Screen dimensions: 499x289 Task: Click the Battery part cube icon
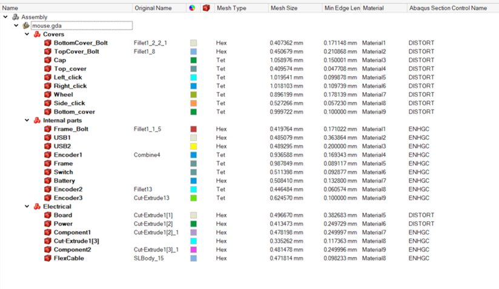pyautogui.click(x=47, y=181)
